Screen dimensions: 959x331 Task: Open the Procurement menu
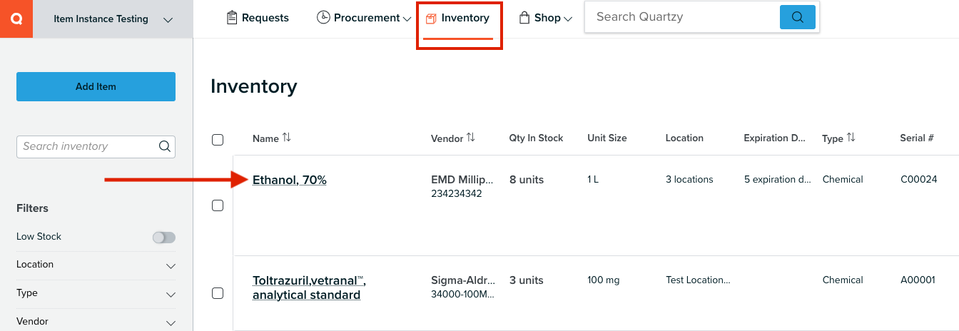[364, 18]
